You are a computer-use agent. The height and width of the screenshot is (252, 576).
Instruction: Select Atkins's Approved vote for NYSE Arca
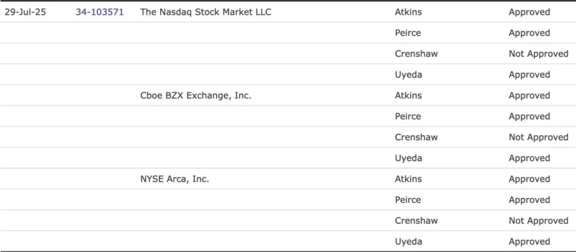click(529, 179)
